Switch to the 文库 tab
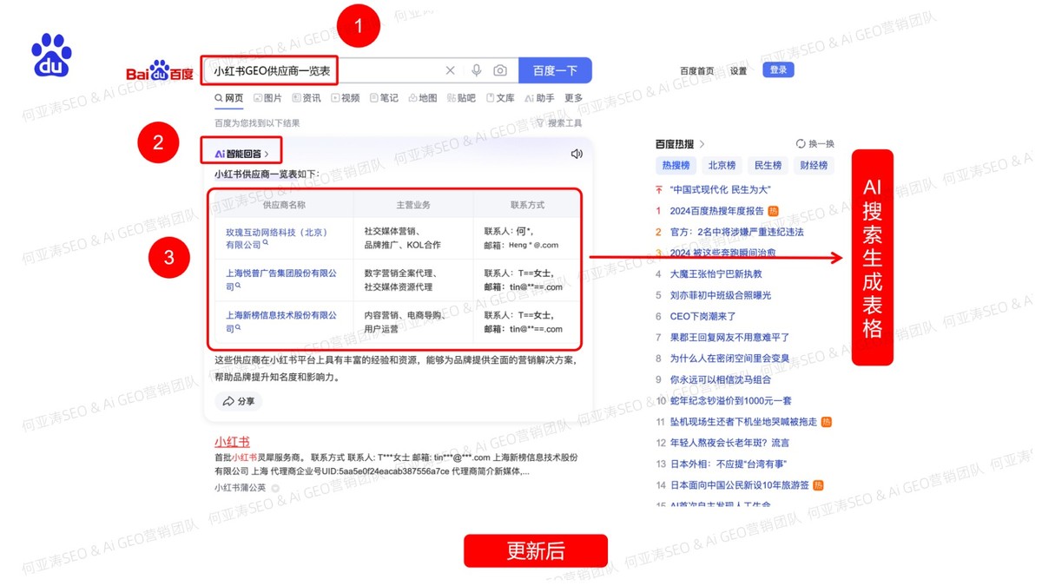This screenshot has height=586, width=1042. click(500, 98)
